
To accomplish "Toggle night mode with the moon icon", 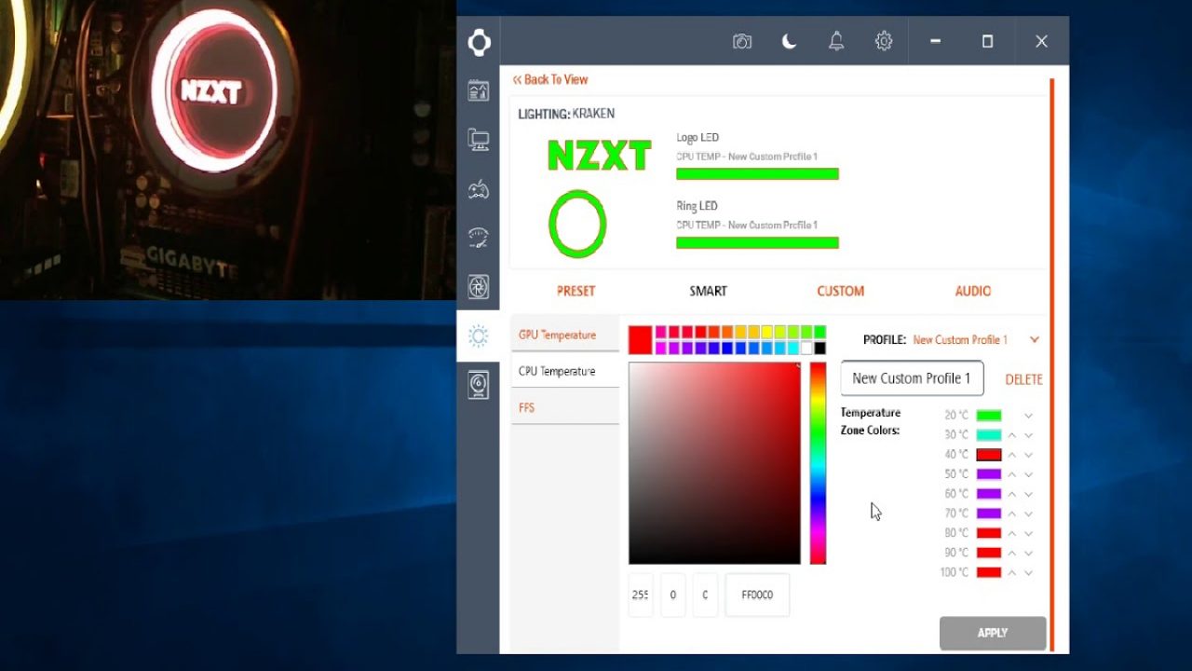I will point(790,41).
